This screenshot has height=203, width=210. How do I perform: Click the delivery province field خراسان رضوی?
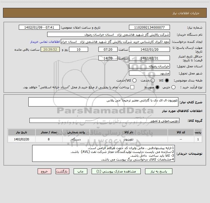[x=149, y=66]
